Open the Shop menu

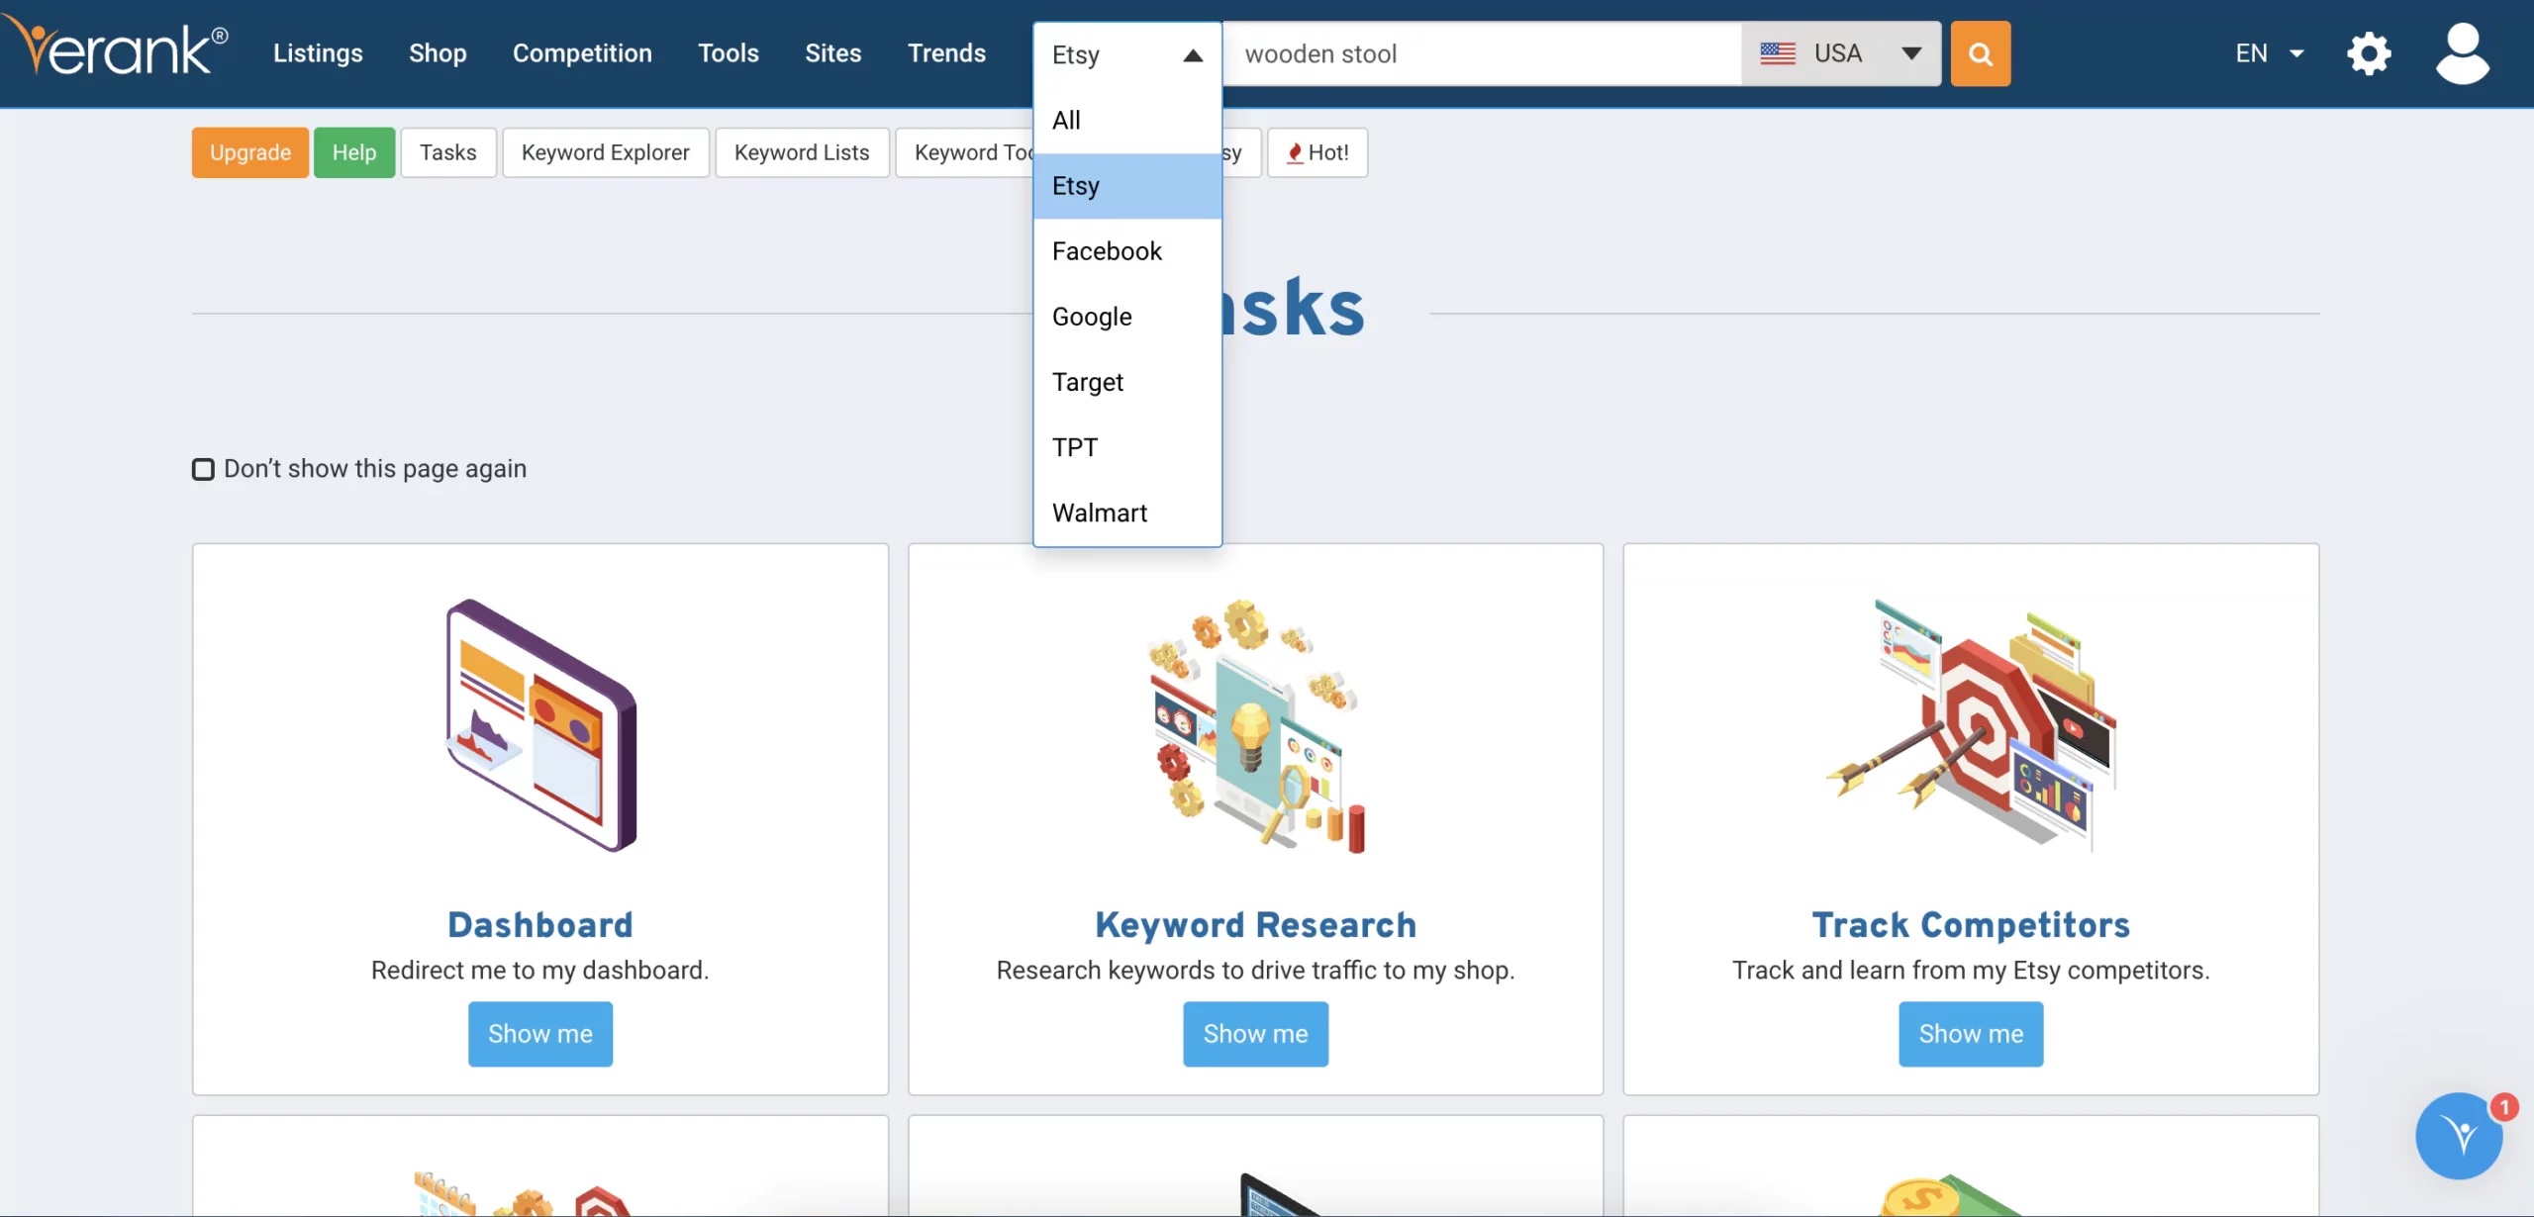coord(438,52)
